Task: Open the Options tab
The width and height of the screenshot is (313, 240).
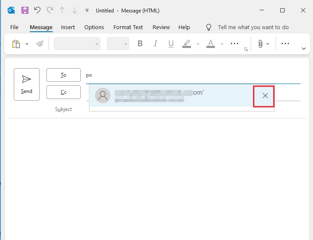Action: (94, 27)
